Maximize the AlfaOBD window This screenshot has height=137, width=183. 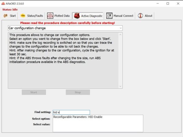[x=168, y=3]
